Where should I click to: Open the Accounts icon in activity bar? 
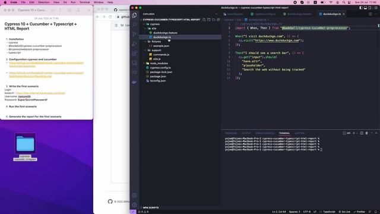click(x=135, y=196)
